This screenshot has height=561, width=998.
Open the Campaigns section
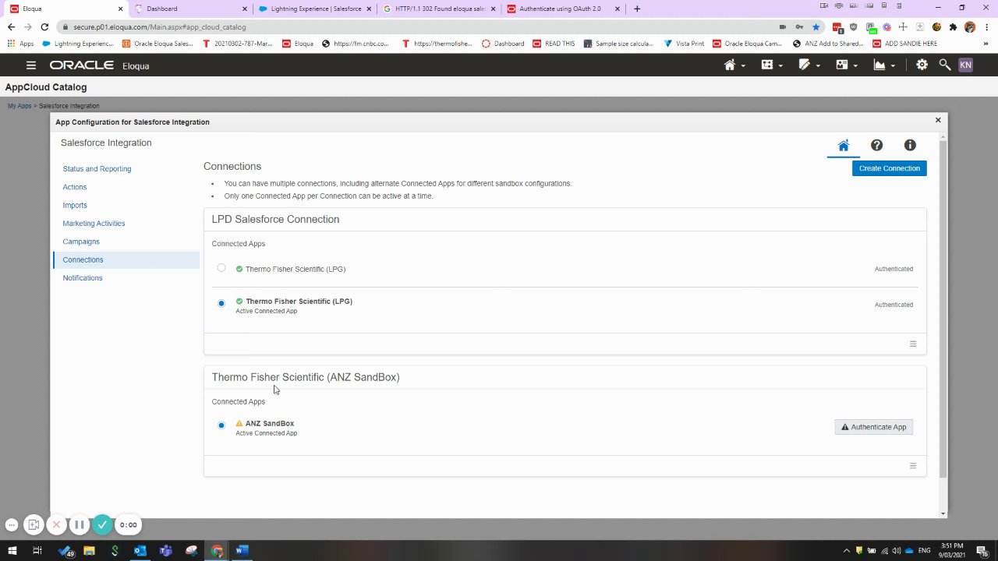(x=81, y=242)
